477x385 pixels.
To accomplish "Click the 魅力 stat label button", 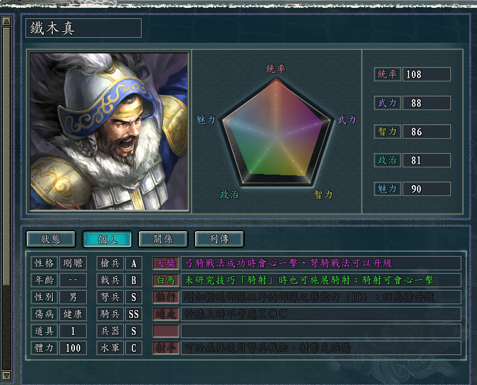I will pyautogui.click(x=387, y=189).
